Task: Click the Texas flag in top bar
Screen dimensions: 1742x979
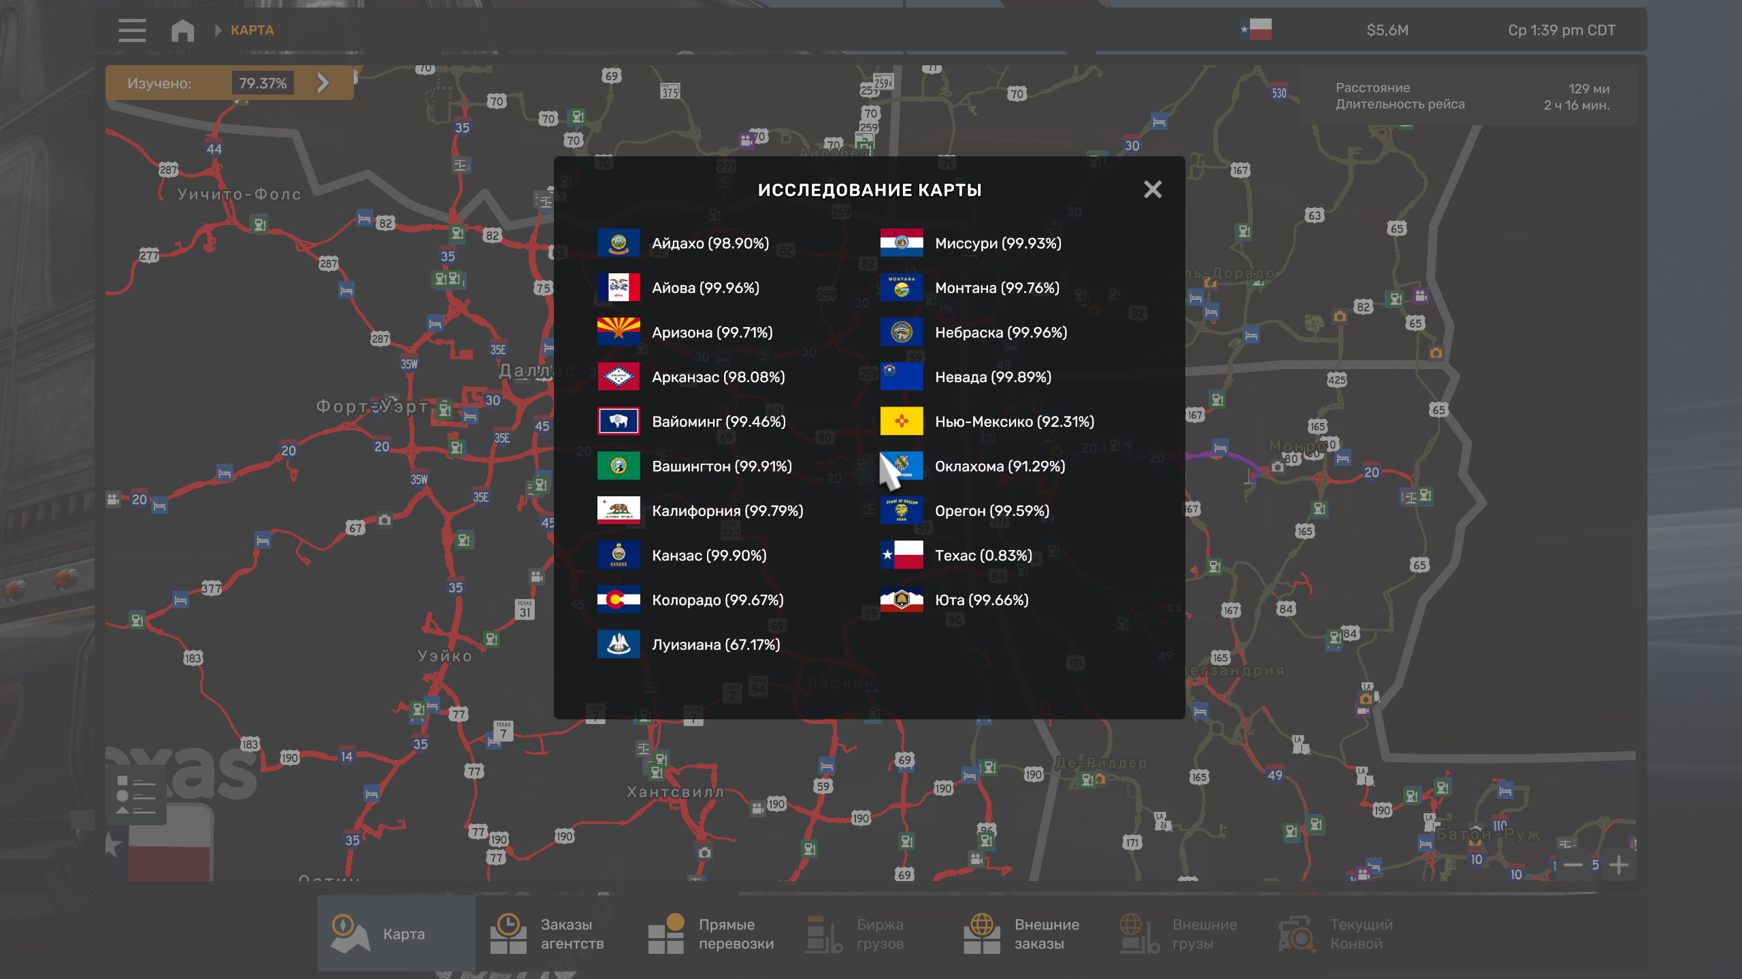Action: pyautogui.click(x=1256, y=29)
